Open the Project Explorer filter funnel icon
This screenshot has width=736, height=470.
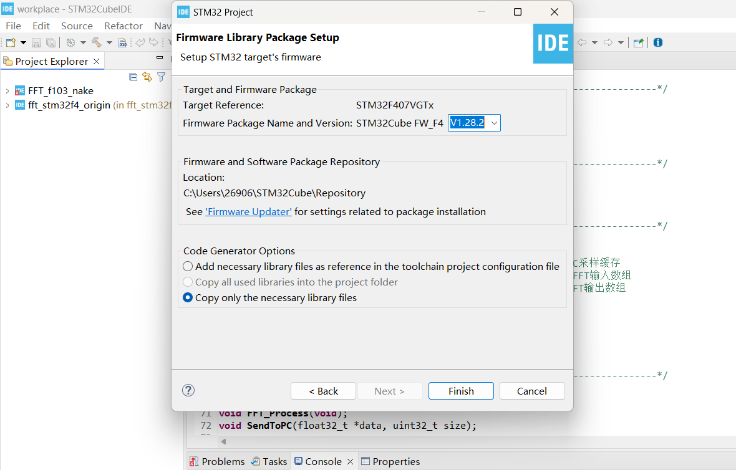pyautogui.click(x=162, y=77)
